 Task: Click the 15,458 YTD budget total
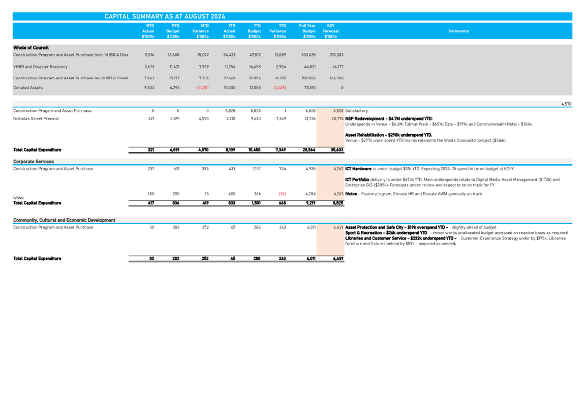pyautogui.click(x=255, y=150)
